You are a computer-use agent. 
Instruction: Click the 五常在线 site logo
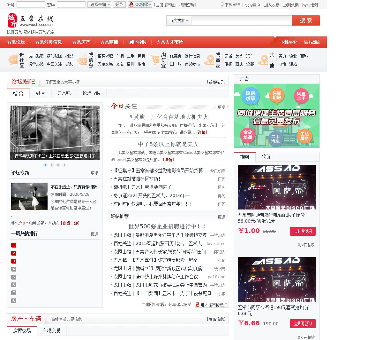point(30,20)
